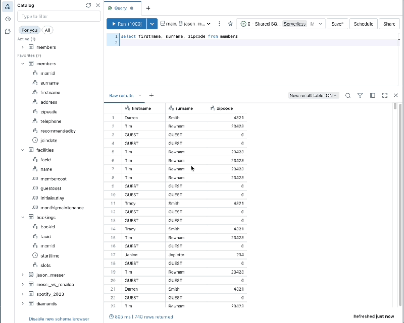Expand results table to fullscreen
The image size is (404, 323).
pyautogui.click(x=384, y=95)
